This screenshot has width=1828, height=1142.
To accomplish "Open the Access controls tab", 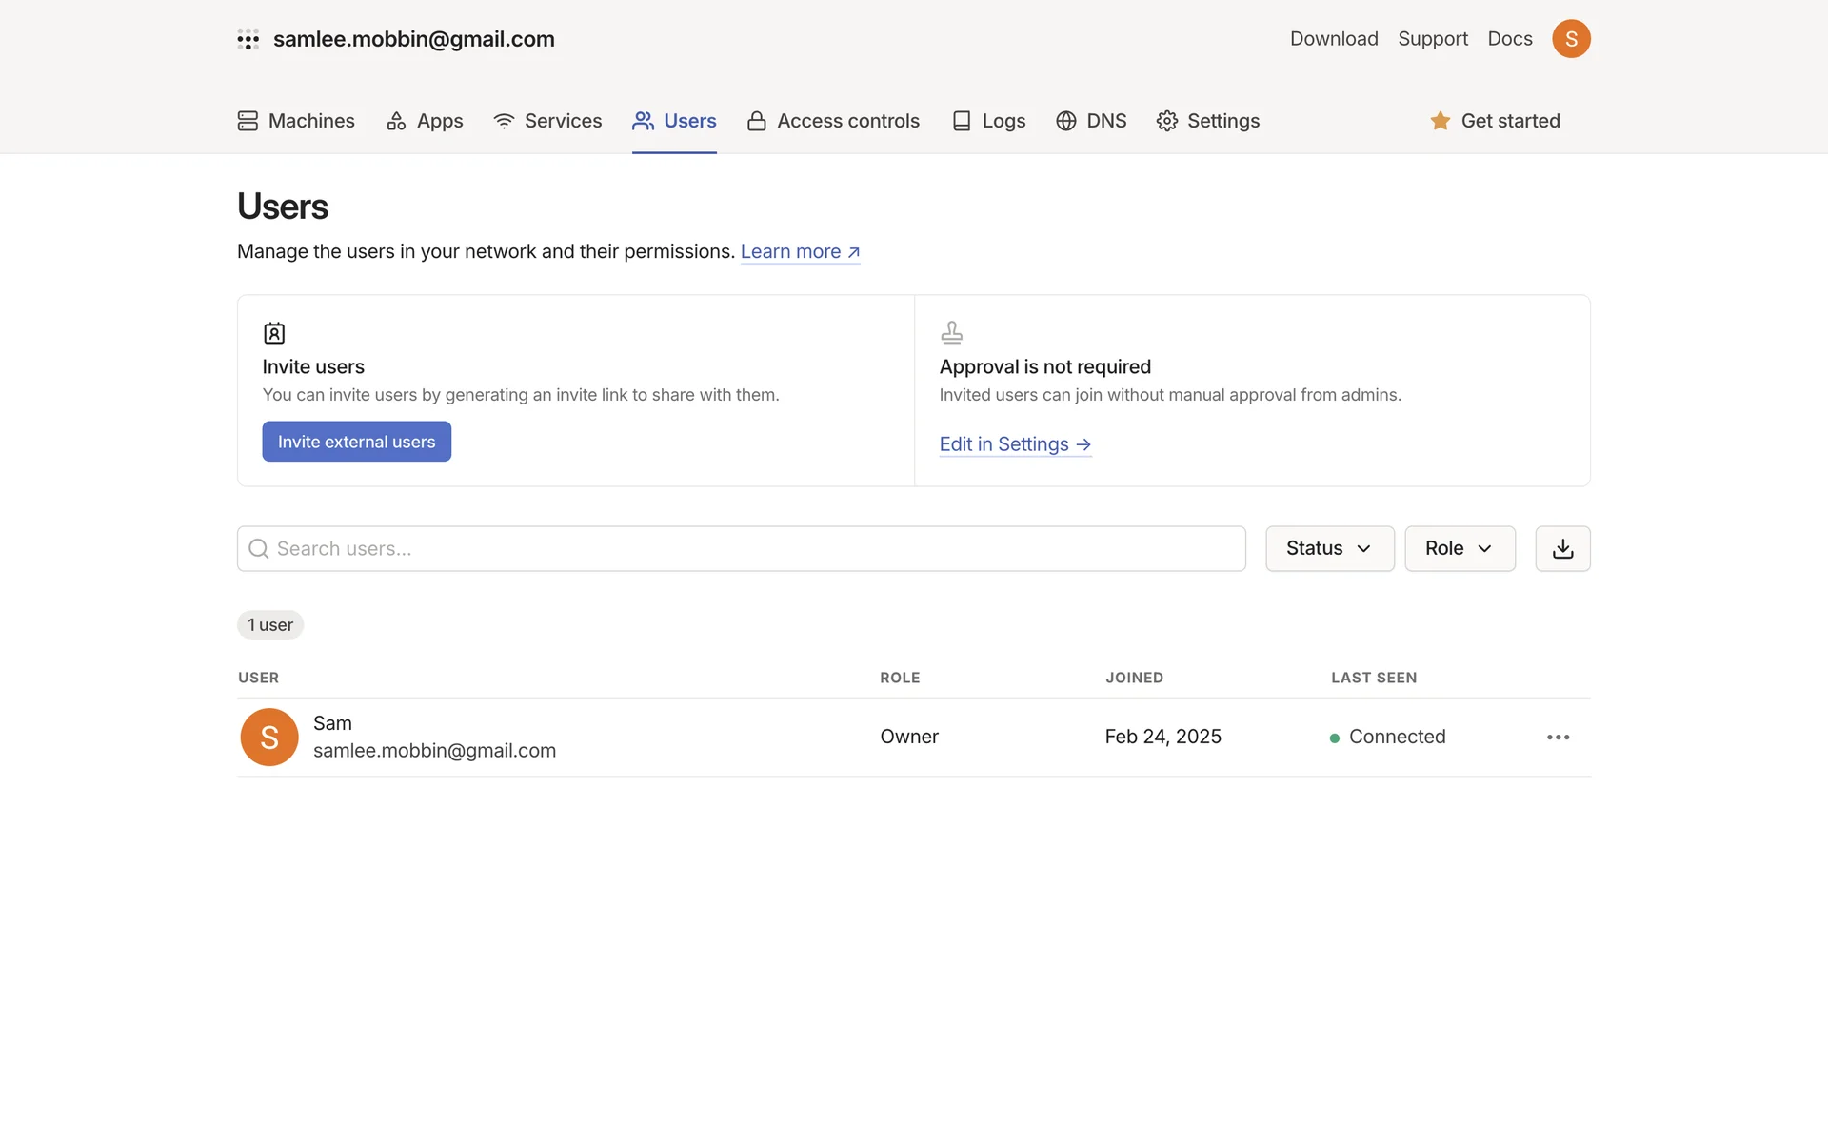I will click(x=833, y=121).
